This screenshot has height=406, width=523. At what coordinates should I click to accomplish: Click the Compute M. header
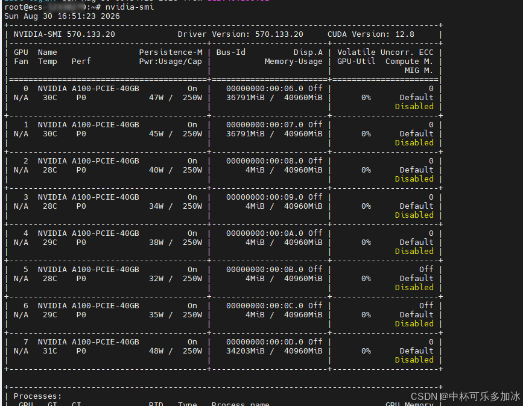pos(409,62)
